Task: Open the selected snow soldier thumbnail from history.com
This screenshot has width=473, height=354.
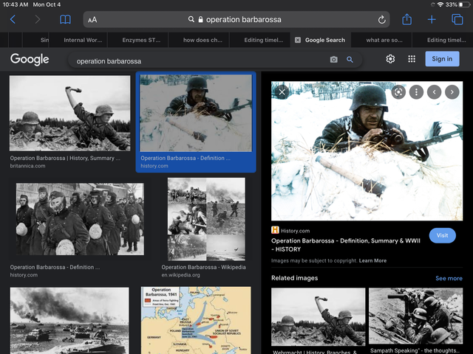Action: [196, 113]
